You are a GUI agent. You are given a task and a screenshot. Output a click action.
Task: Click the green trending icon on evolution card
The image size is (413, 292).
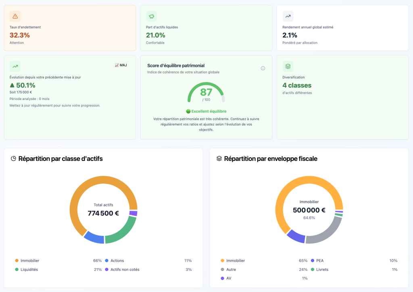point(15,66)
